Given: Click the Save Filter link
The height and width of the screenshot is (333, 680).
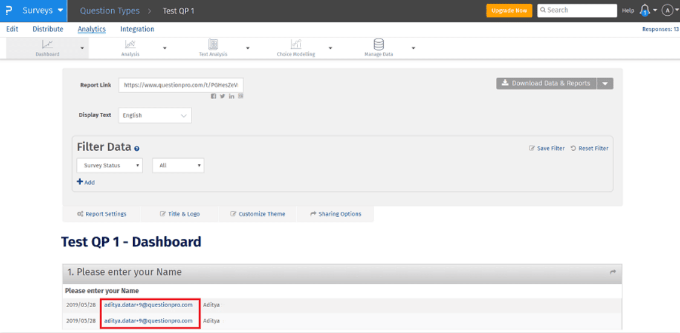Looking at the screenshot, I should (x=547, y=148).
